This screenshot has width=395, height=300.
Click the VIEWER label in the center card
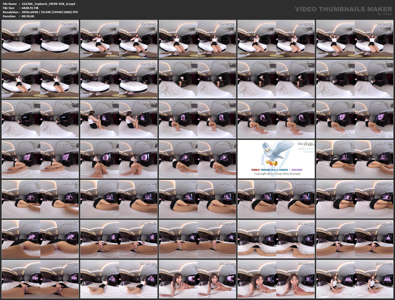[297, 169]
